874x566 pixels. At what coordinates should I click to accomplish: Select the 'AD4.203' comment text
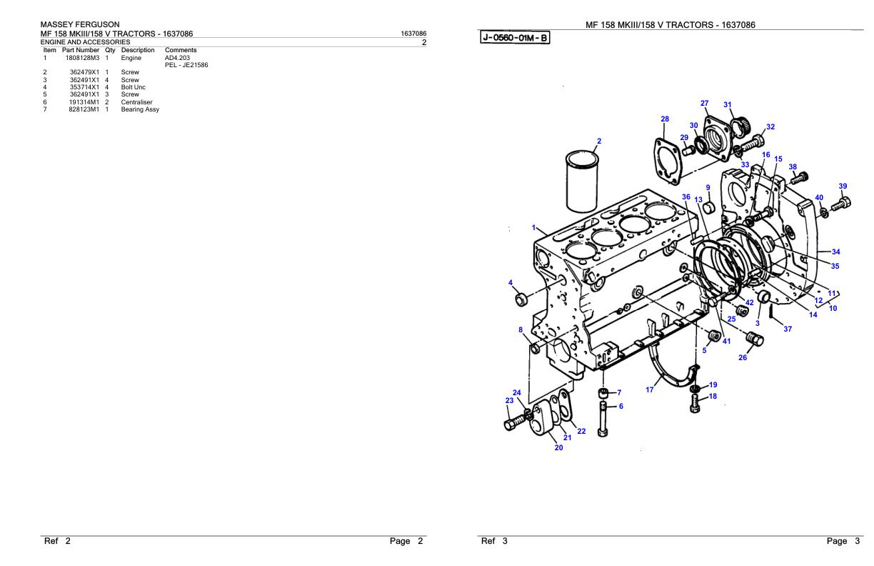[x=179, y=58]
